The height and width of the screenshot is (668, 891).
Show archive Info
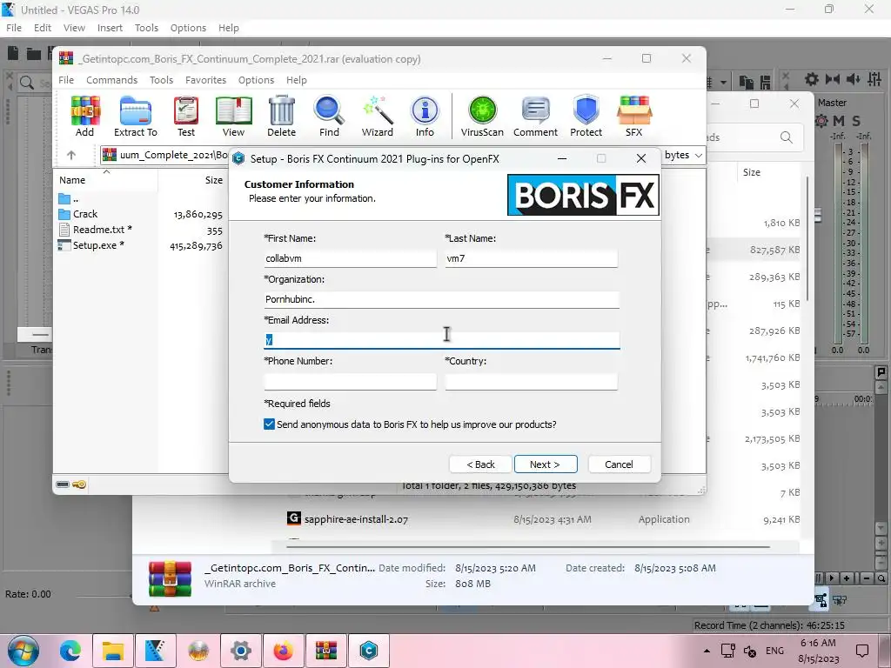[x=425, y=117]
